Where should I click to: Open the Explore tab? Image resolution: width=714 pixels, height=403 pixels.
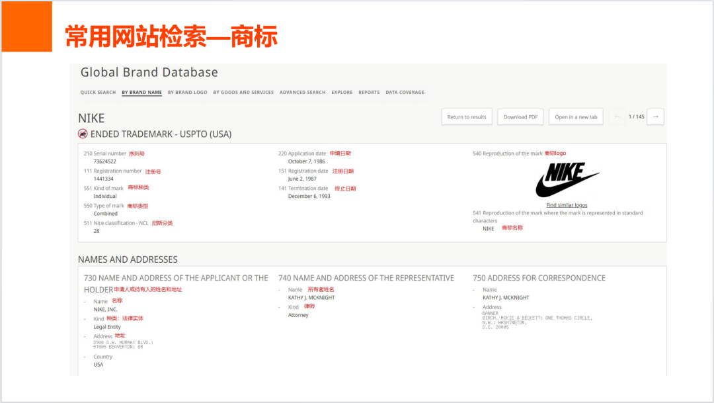point(342,92)
